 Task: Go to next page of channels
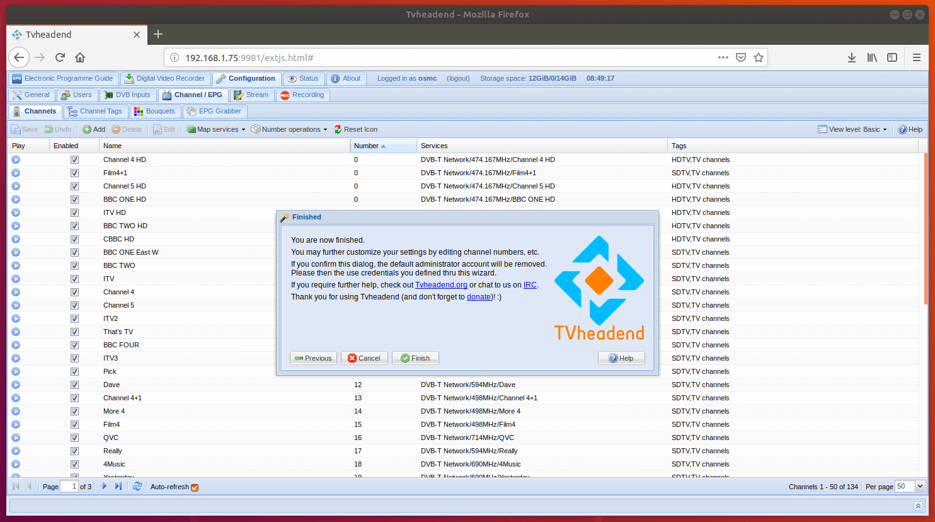(105, 486)
